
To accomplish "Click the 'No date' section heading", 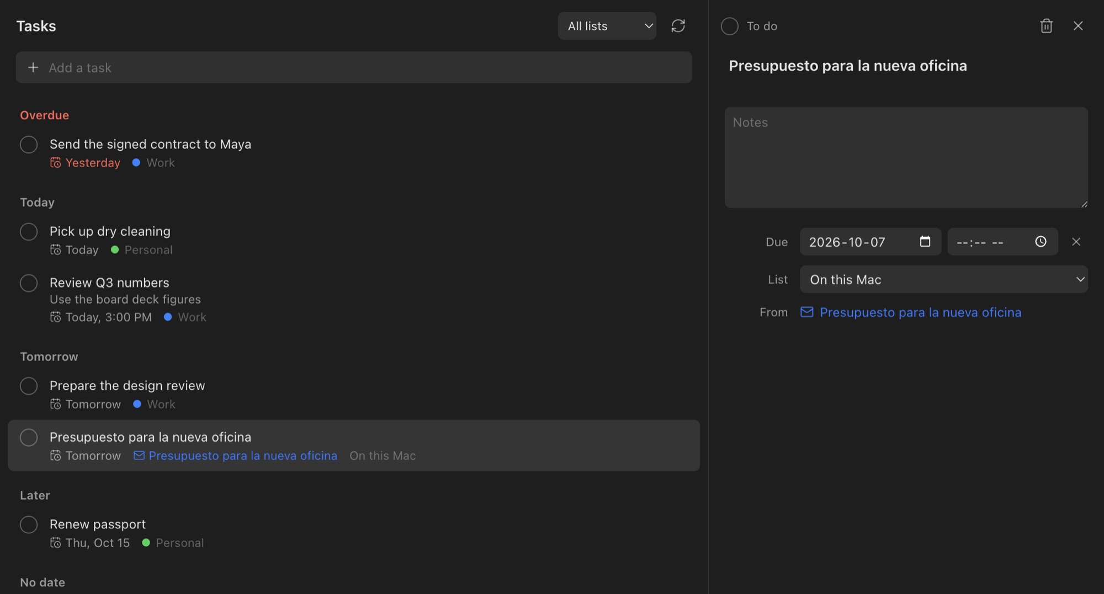I will pos(43,582).
